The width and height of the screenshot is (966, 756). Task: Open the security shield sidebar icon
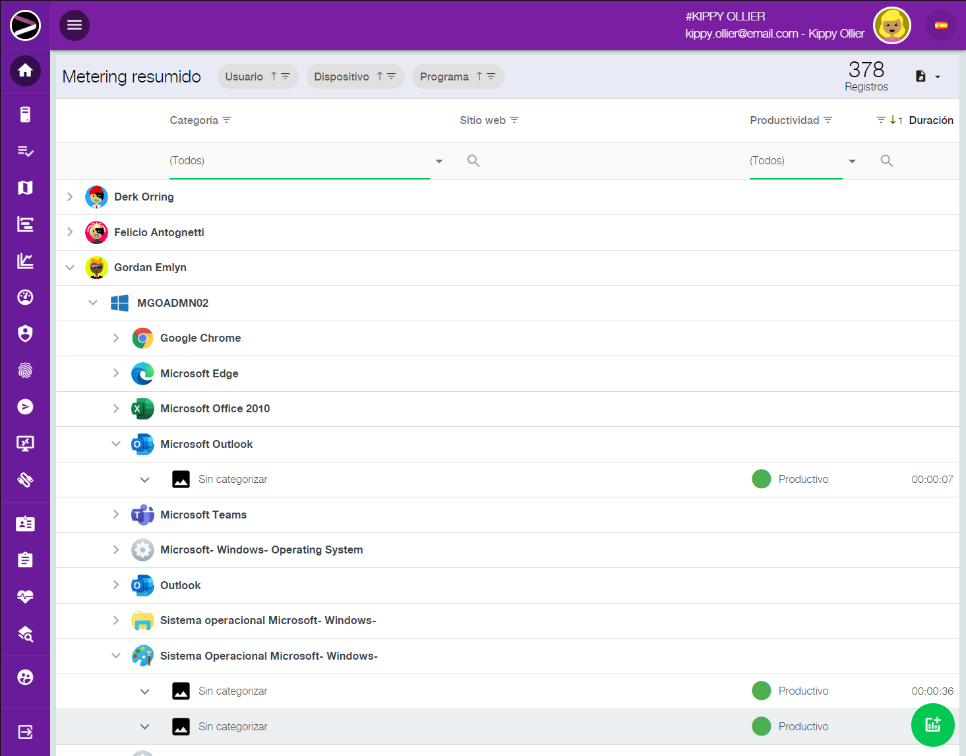pyautogui.click(x=25, y=334)
